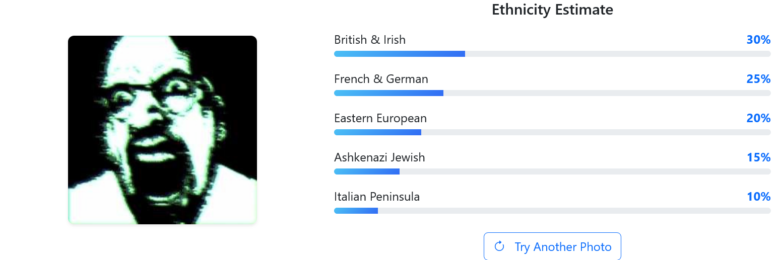Click the 10% value for Italian Peninsula
The height and width of the screenshot is (260, 780).
pos(758,197)
